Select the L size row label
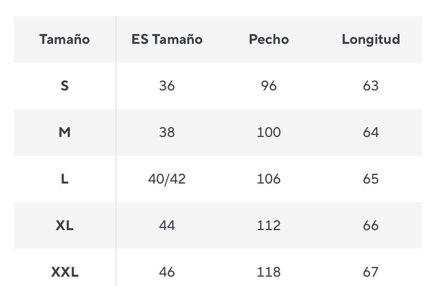This screenshot has width=436, height=286. tap(64, 179)
